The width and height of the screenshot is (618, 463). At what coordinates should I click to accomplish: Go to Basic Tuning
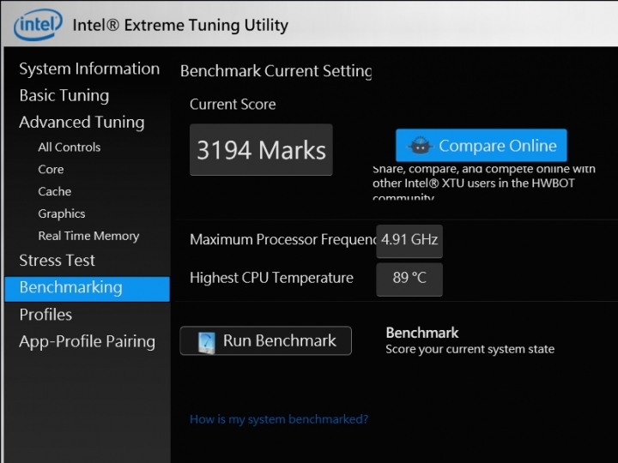(x=64, y=96)
